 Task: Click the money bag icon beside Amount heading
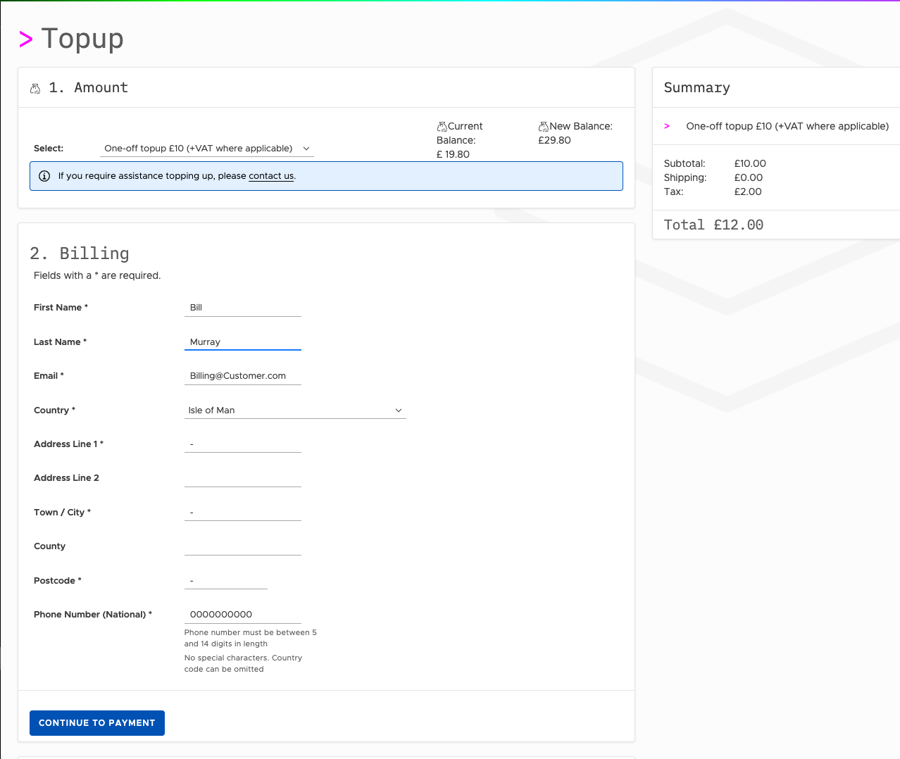(35, 89)
